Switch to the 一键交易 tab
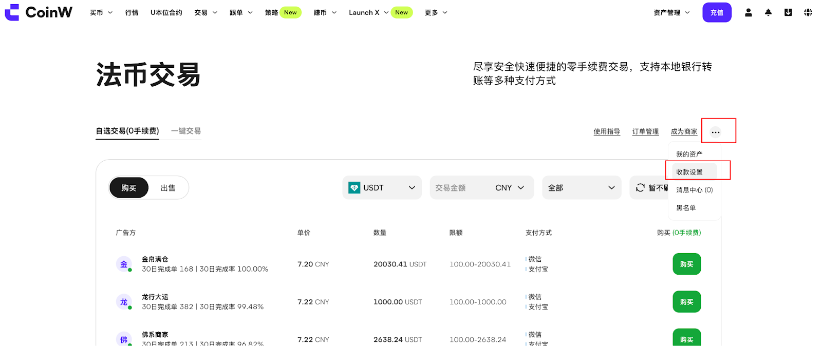The image size is (822, 346). click(186, 131)
